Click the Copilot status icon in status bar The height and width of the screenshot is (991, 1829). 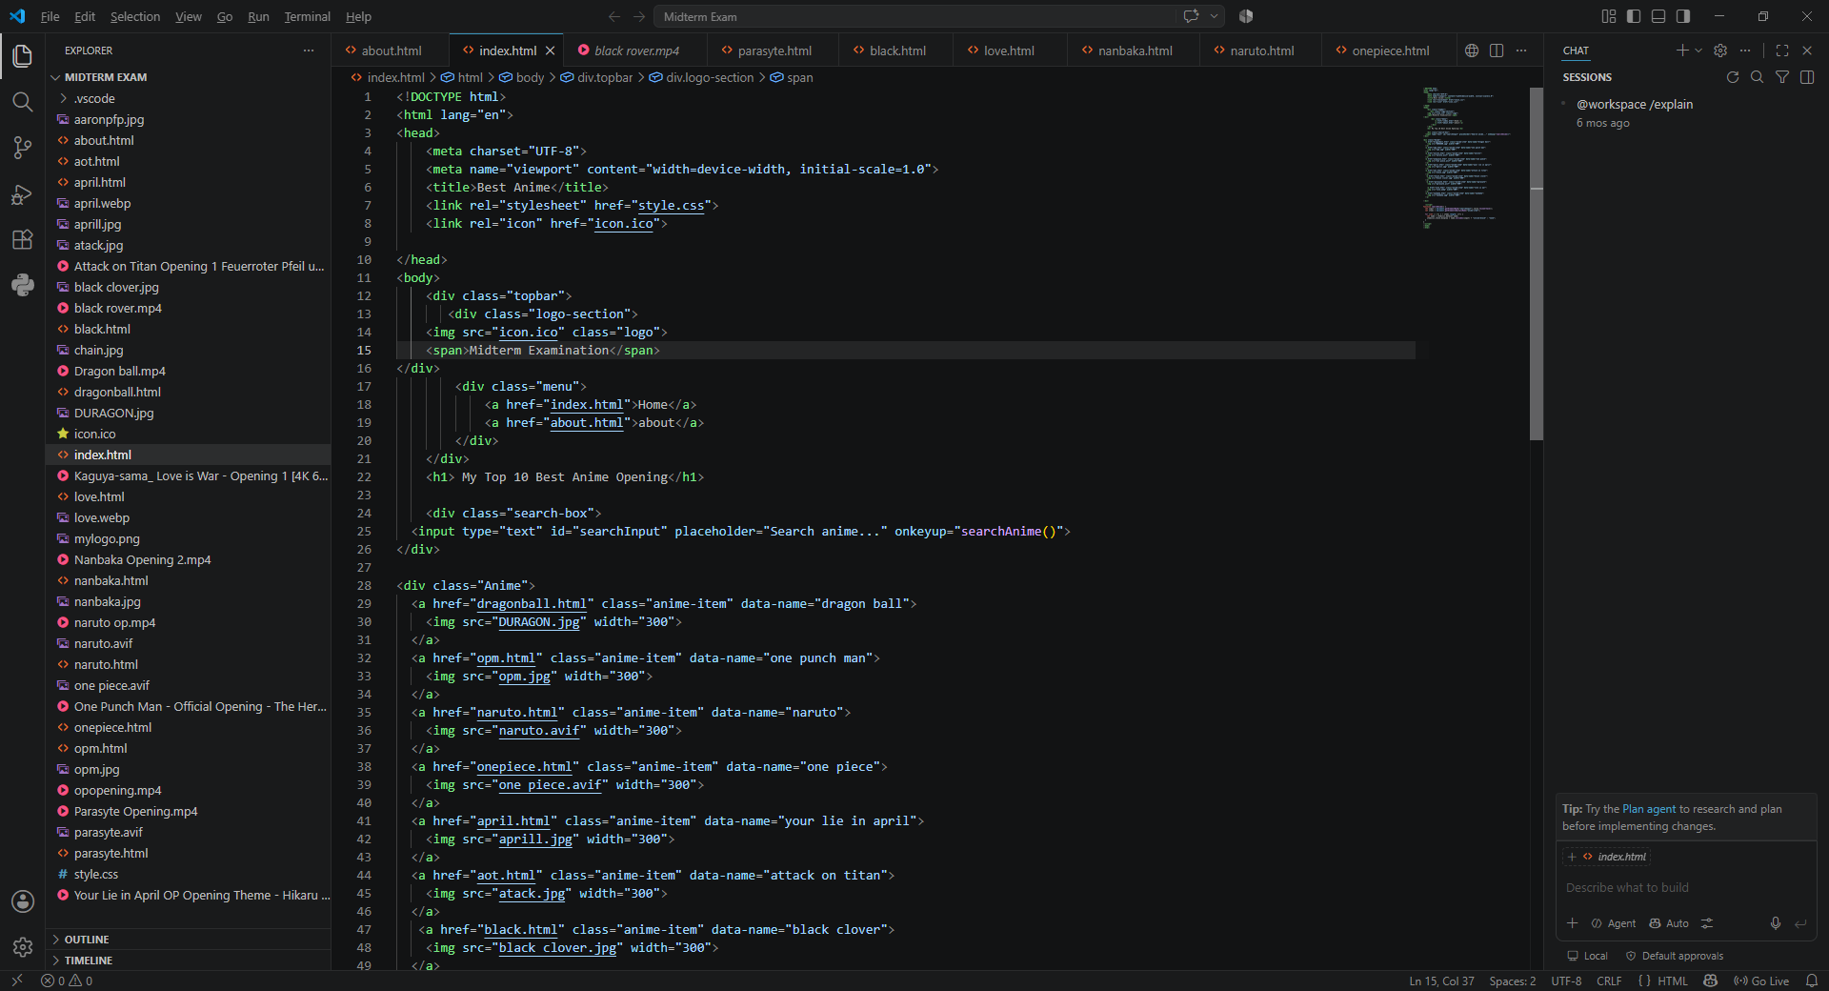[1711, 981]
